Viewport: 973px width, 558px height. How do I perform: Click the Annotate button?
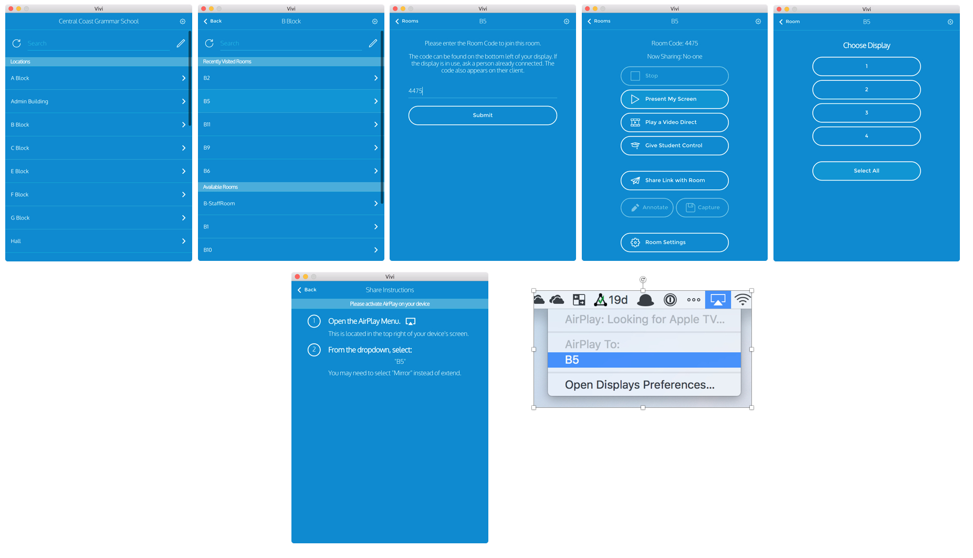click(x=647, y=207)
